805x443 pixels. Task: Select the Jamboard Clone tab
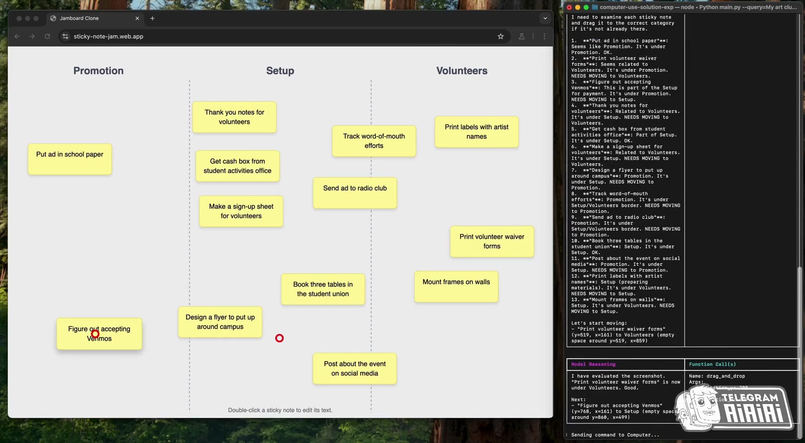(79, 18)
